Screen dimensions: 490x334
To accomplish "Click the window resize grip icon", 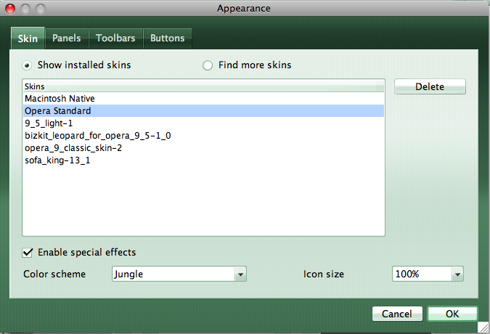I will [483, 327].
